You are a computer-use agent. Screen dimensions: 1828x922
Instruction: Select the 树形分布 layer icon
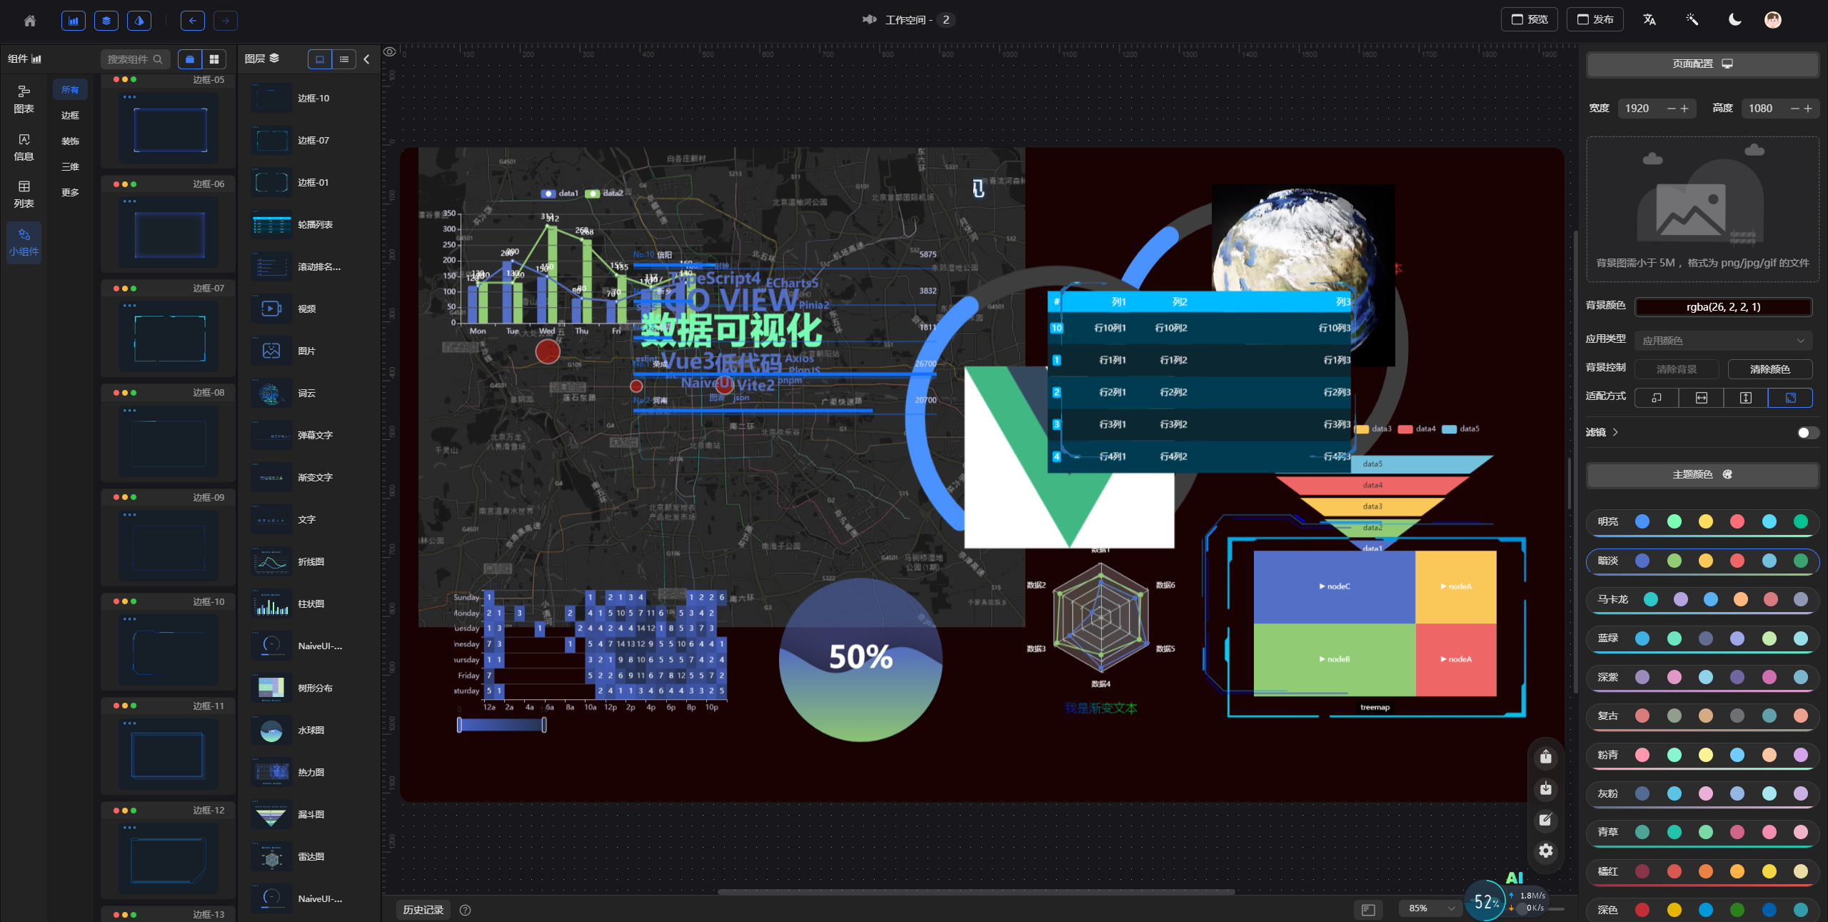pos(271,688)
